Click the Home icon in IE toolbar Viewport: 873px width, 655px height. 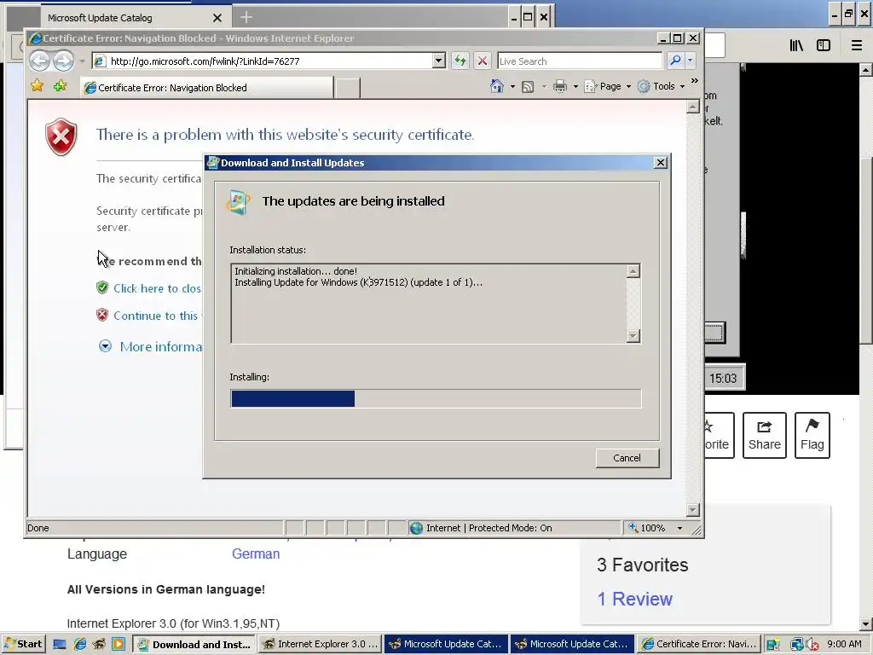(497, 86)
